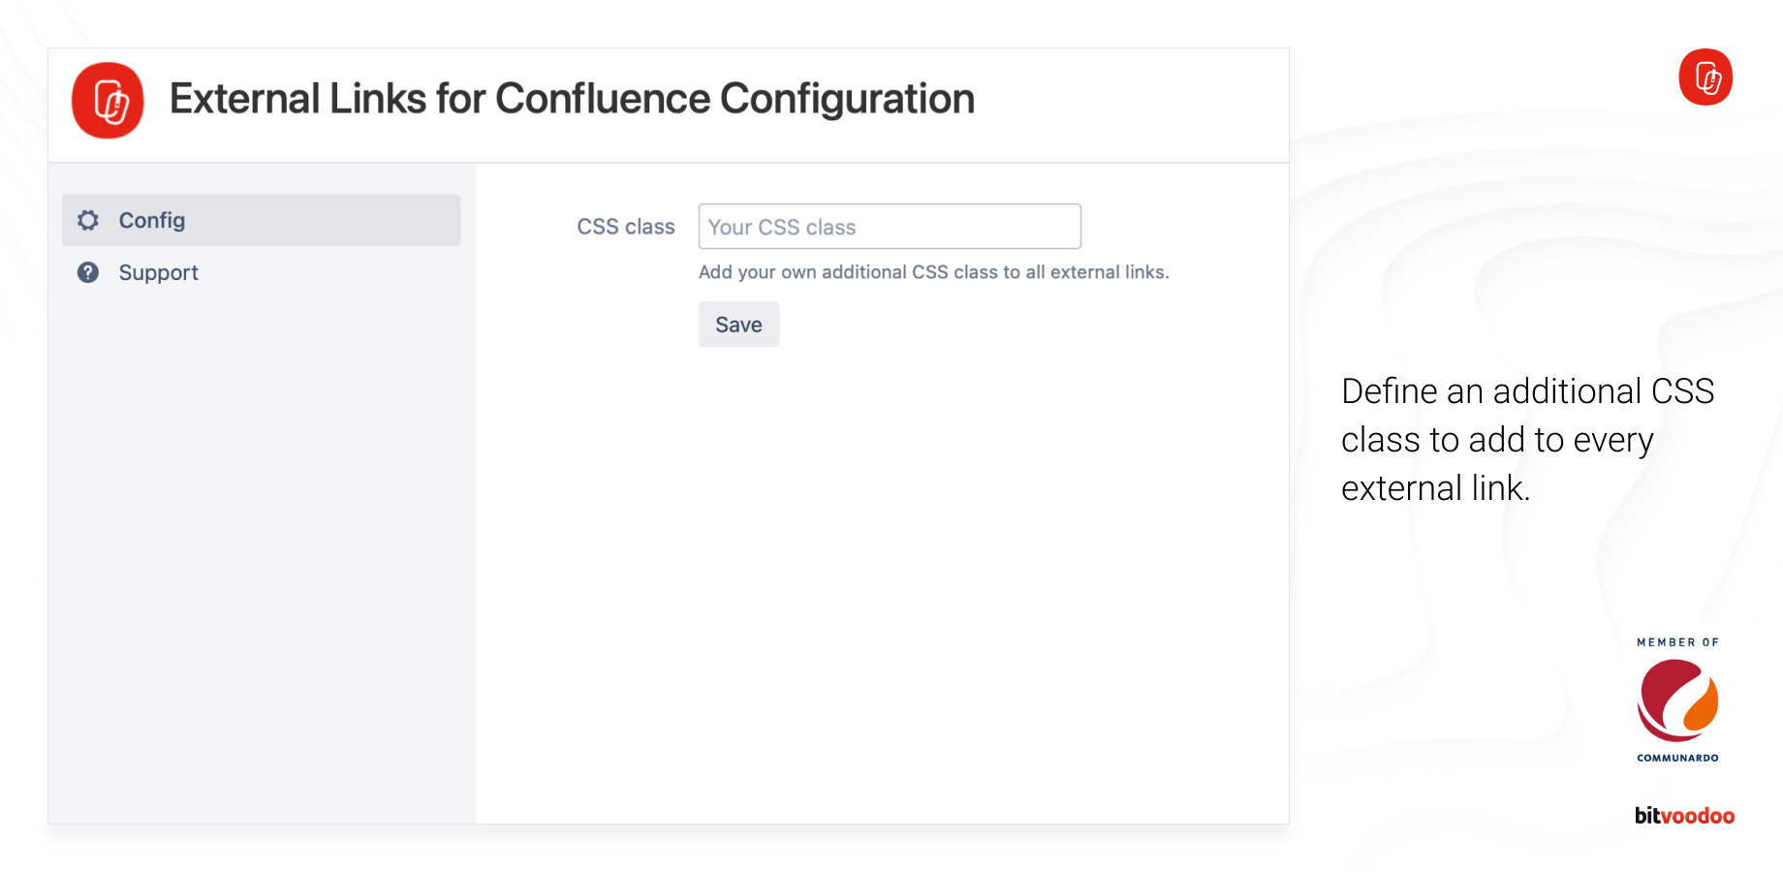Save the CSS class configuration
The width and height of the screenshot is (1783, 872).
pyautogui.click(x=738, y=325)
